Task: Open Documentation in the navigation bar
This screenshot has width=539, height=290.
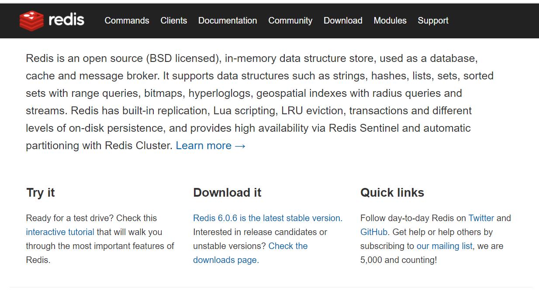Action: 228,20
